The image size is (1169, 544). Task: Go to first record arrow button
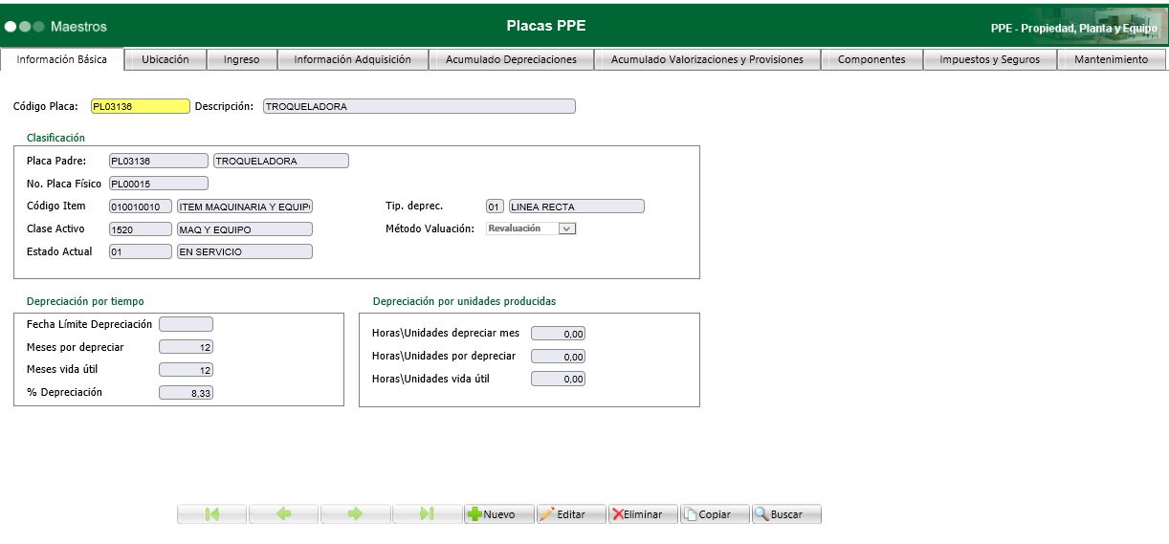click(x=212, y=514)
